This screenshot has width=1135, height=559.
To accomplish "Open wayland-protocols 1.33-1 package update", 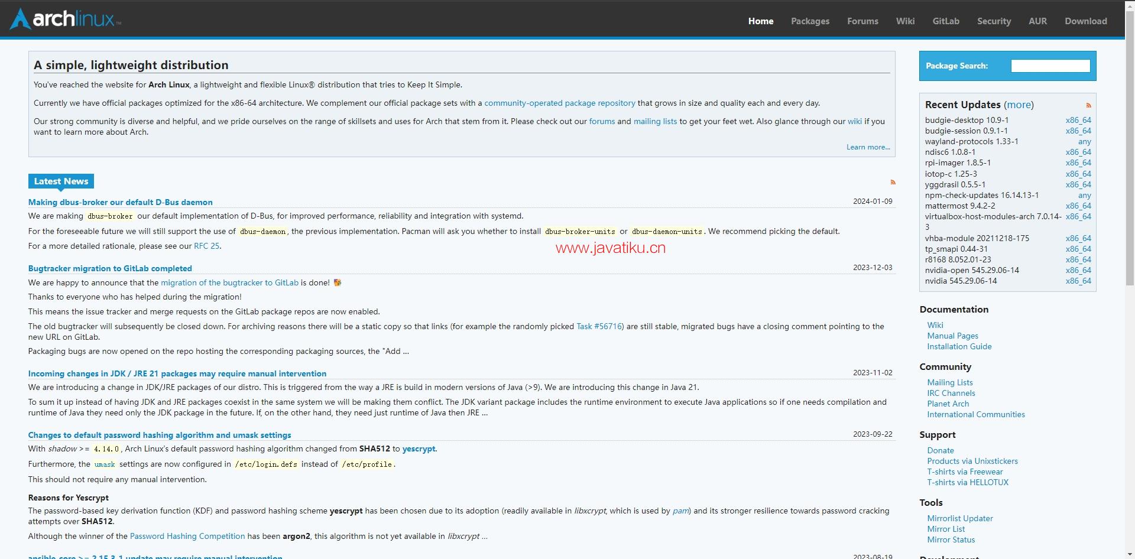I will (972, 141).
